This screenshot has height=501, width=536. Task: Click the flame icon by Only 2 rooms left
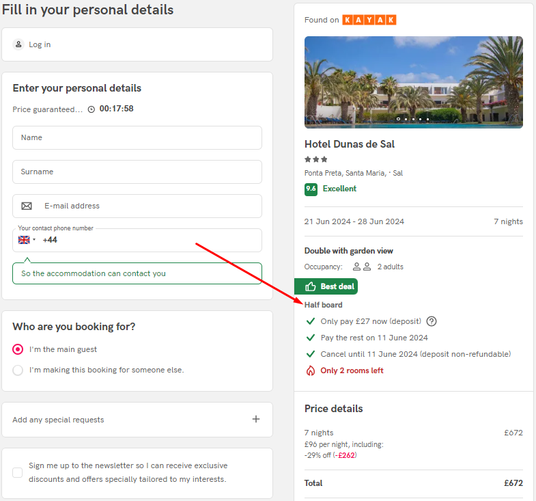[x=311, y=370]
